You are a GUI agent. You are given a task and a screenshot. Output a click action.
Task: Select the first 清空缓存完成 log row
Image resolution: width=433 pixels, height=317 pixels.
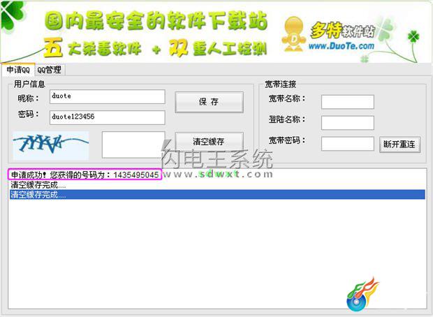[x=217, y=185]
